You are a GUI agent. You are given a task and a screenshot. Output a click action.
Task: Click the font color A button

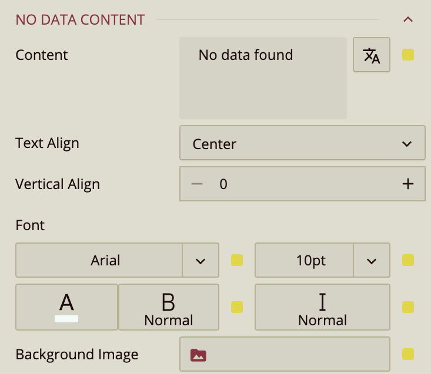point(66,306)
